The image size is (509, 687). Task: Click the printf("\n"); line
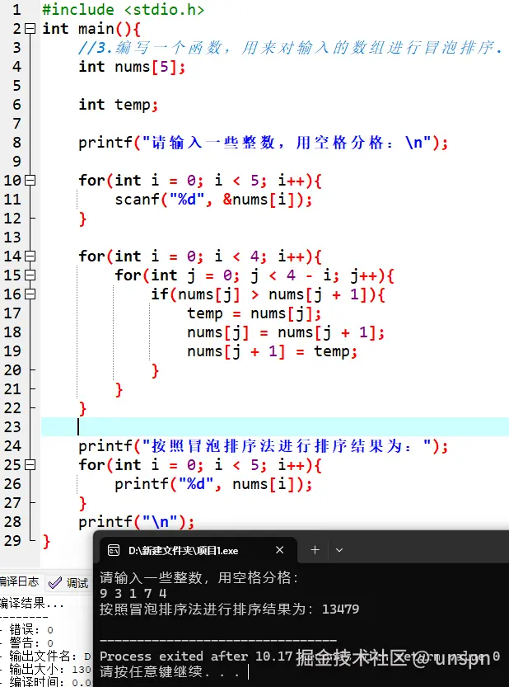click(x=136, y=522)
